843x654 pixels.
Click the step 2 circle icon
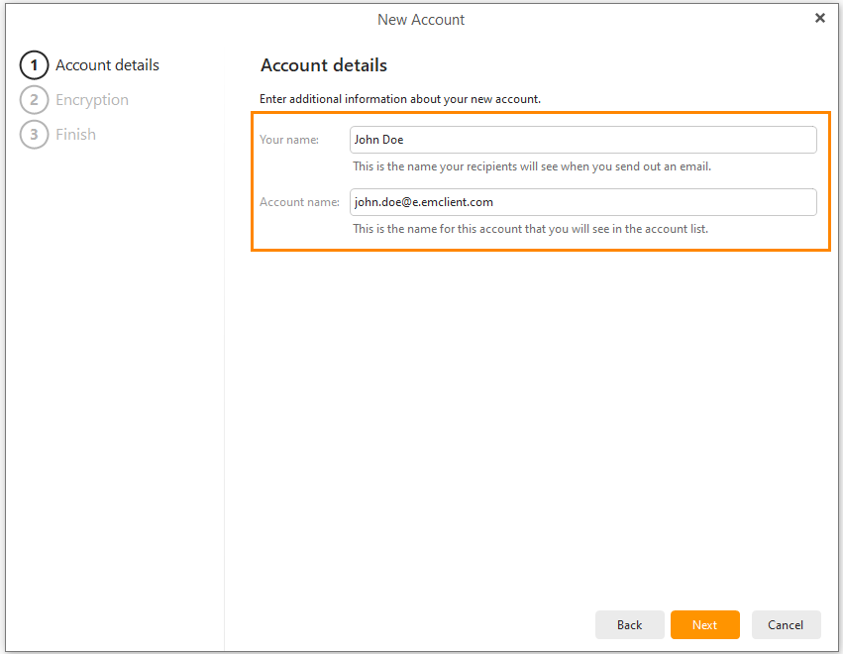click(34, 100)
